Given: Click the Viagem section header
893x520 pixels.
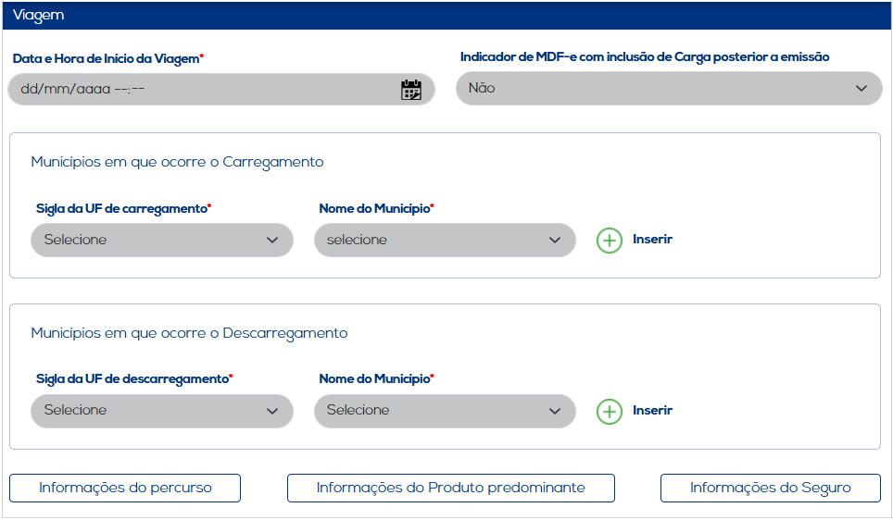Looking at the screenshot, I should click(39, 16).
